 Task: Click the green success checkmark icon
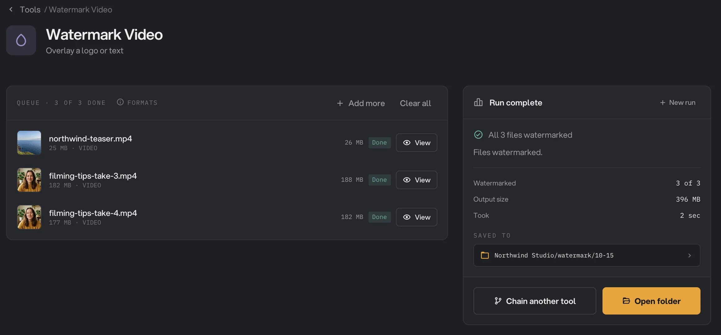point(478,135)
